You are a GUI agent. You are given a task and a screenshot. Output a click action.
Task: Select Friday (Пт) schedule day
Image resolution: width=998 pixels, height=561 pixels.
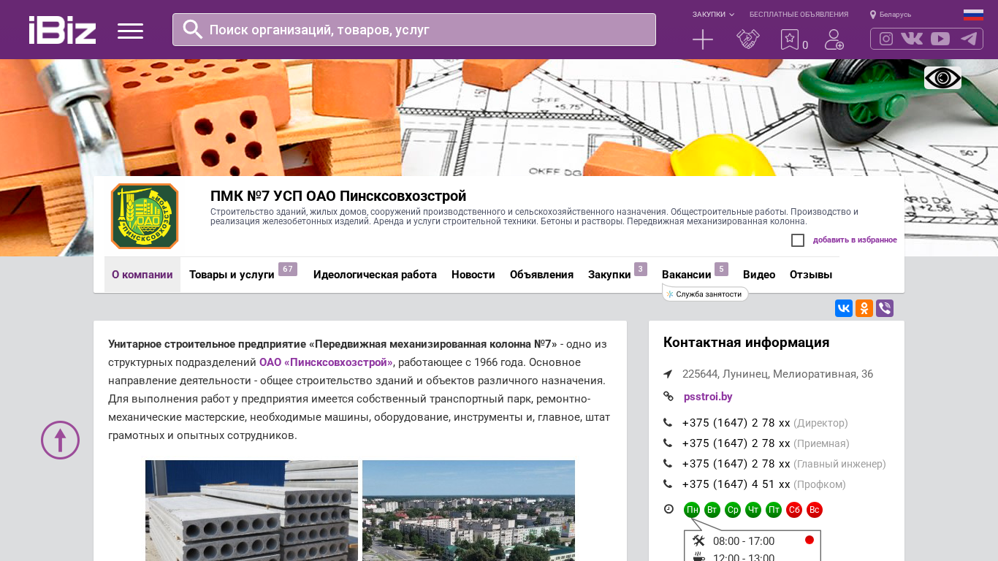point(774,510)
